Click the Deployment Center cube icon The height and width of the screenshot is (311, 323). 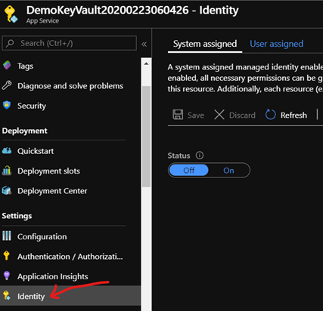(7, 190)
